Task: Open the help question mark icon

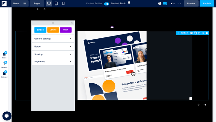Action: tap(160, 4)
